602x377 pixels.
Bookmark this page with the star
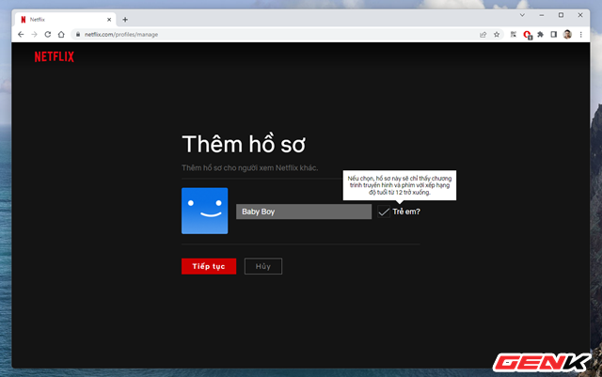click(x=497, y=35)
